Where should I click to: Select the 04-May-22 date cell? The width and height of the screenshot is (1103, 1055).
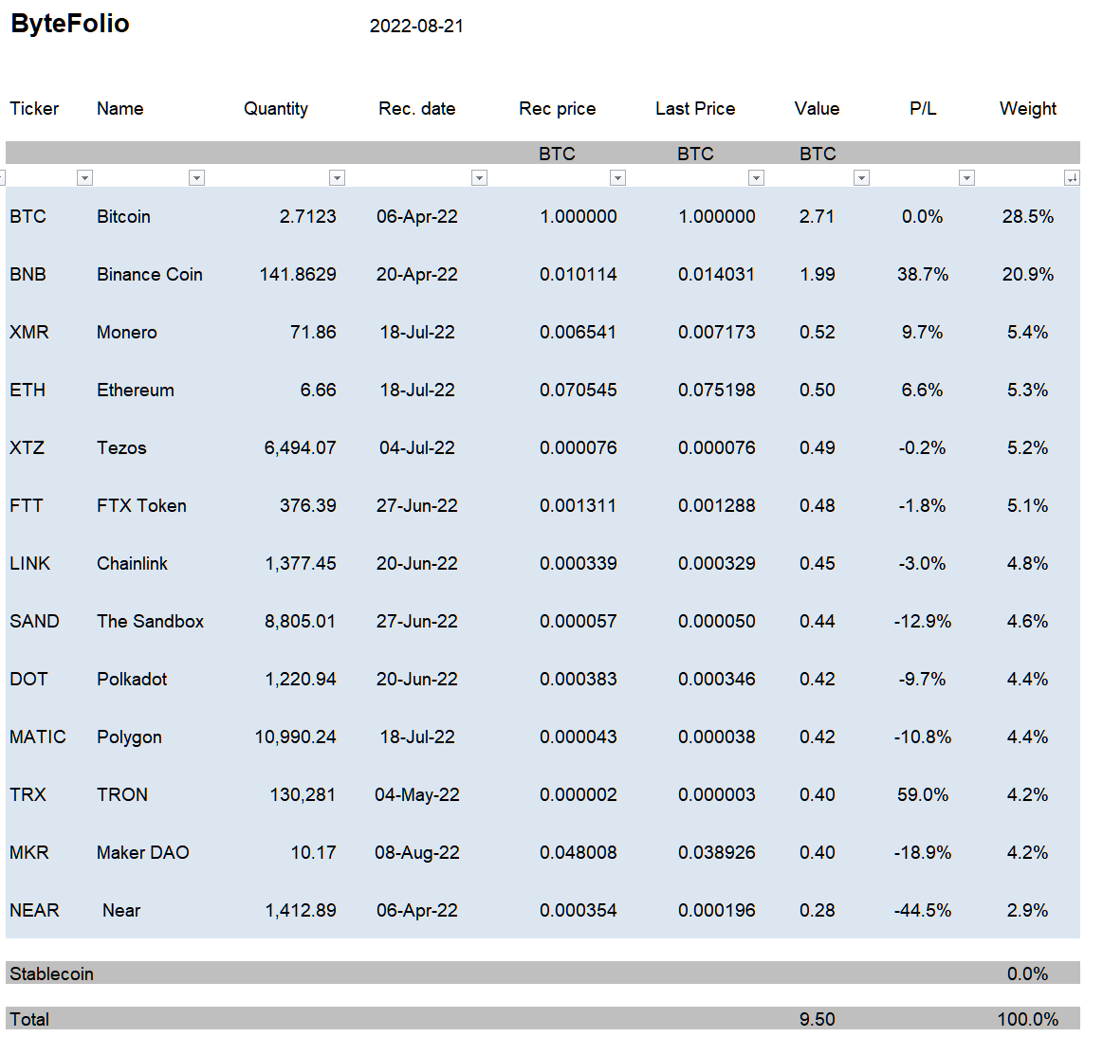417,795
